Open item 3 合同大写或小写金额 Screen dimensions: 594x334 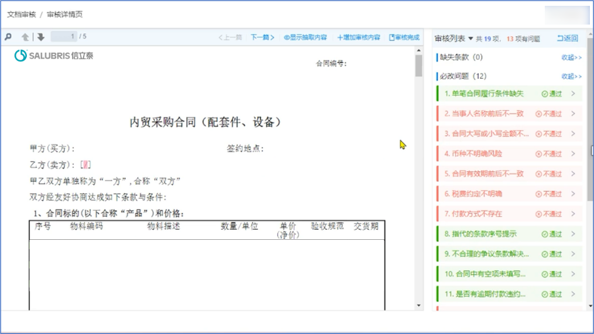click(509, 133)
